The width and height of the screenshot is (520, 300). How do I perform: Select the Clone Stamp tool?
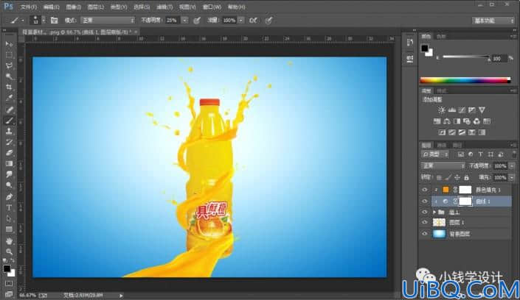tap(9, 132)
